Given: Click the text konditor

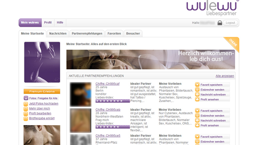Looking at the screenshot, I should [101, 94].
